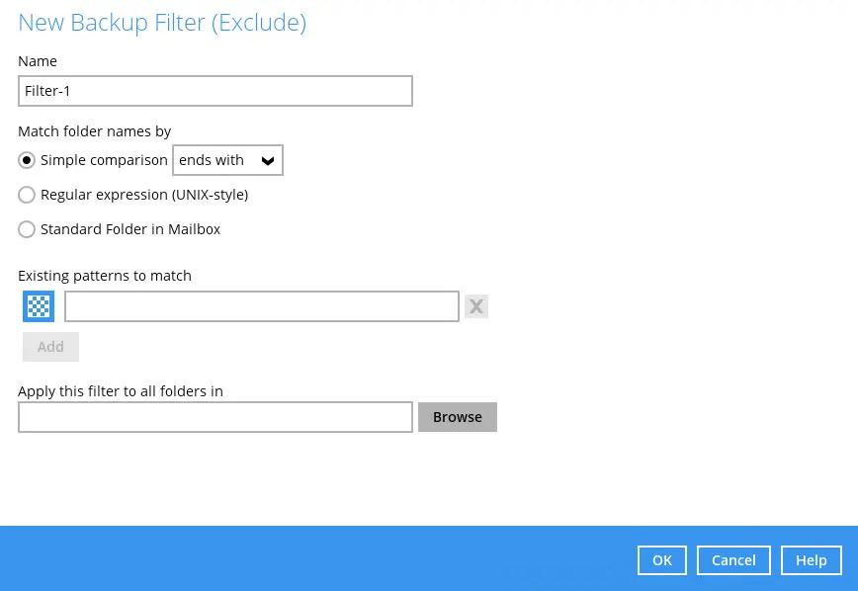Choose Regular expression (UNIX-style) option
The height and width of the screenshot is (591, 858).
[28, 195]
